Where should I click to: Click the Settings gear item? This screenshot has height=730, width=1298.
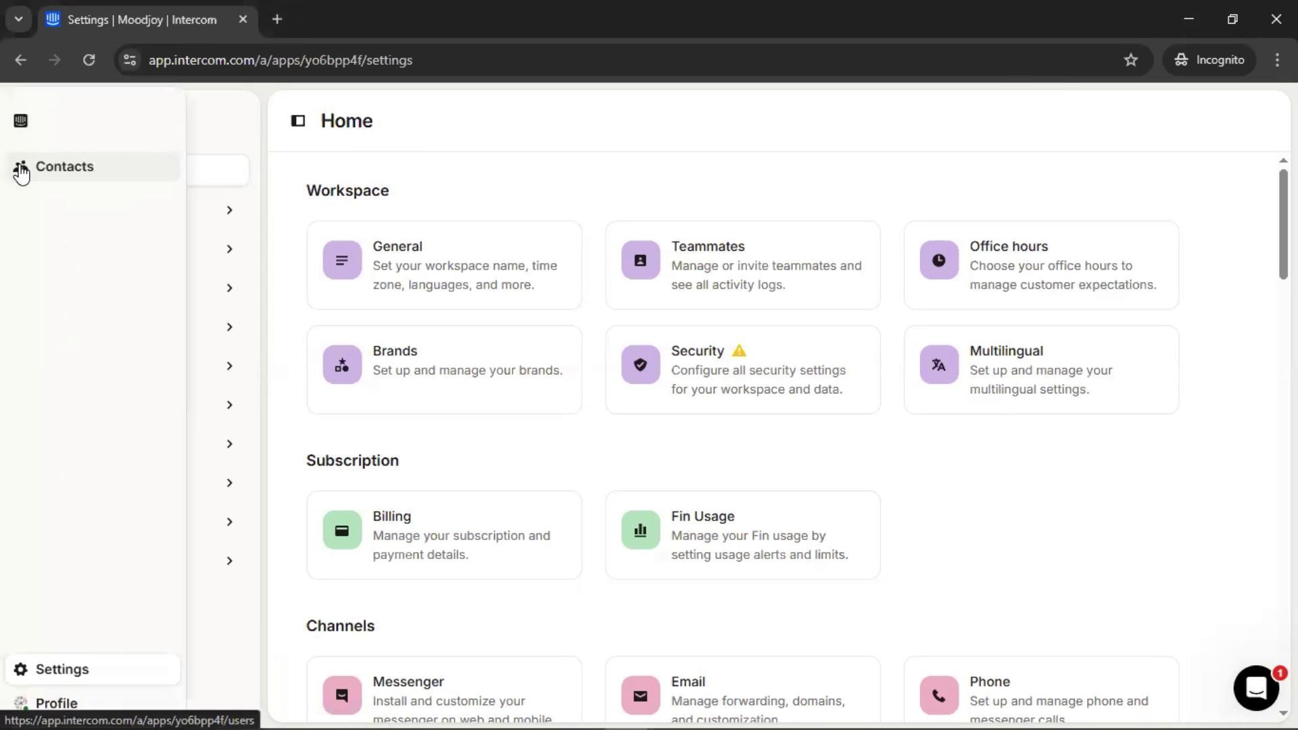click(x=62, y=669)
